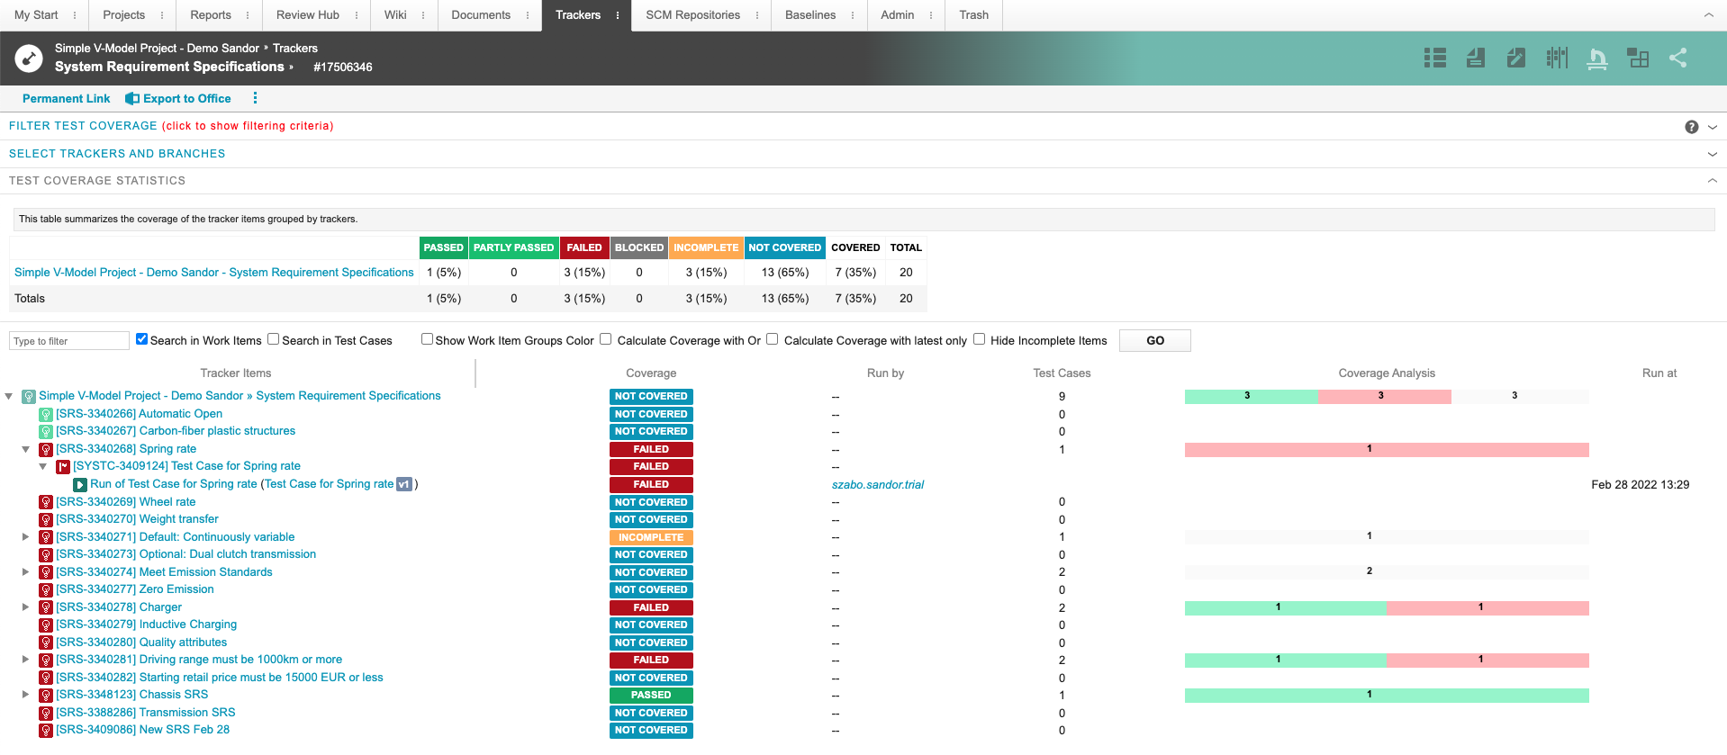Open the help question mark icon
The height and width of the screenshot is (755, 1727).
tap(1692, 127)
